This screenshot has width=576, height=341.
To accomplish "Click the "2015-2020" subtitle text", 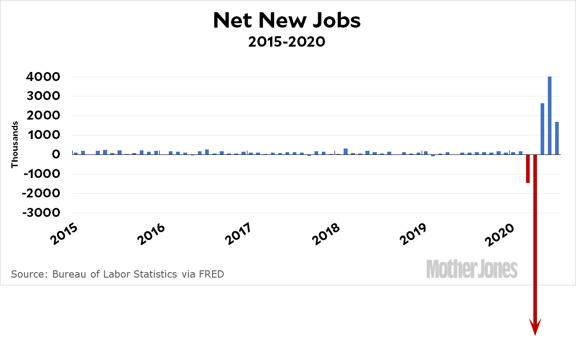I will point(287,42).
